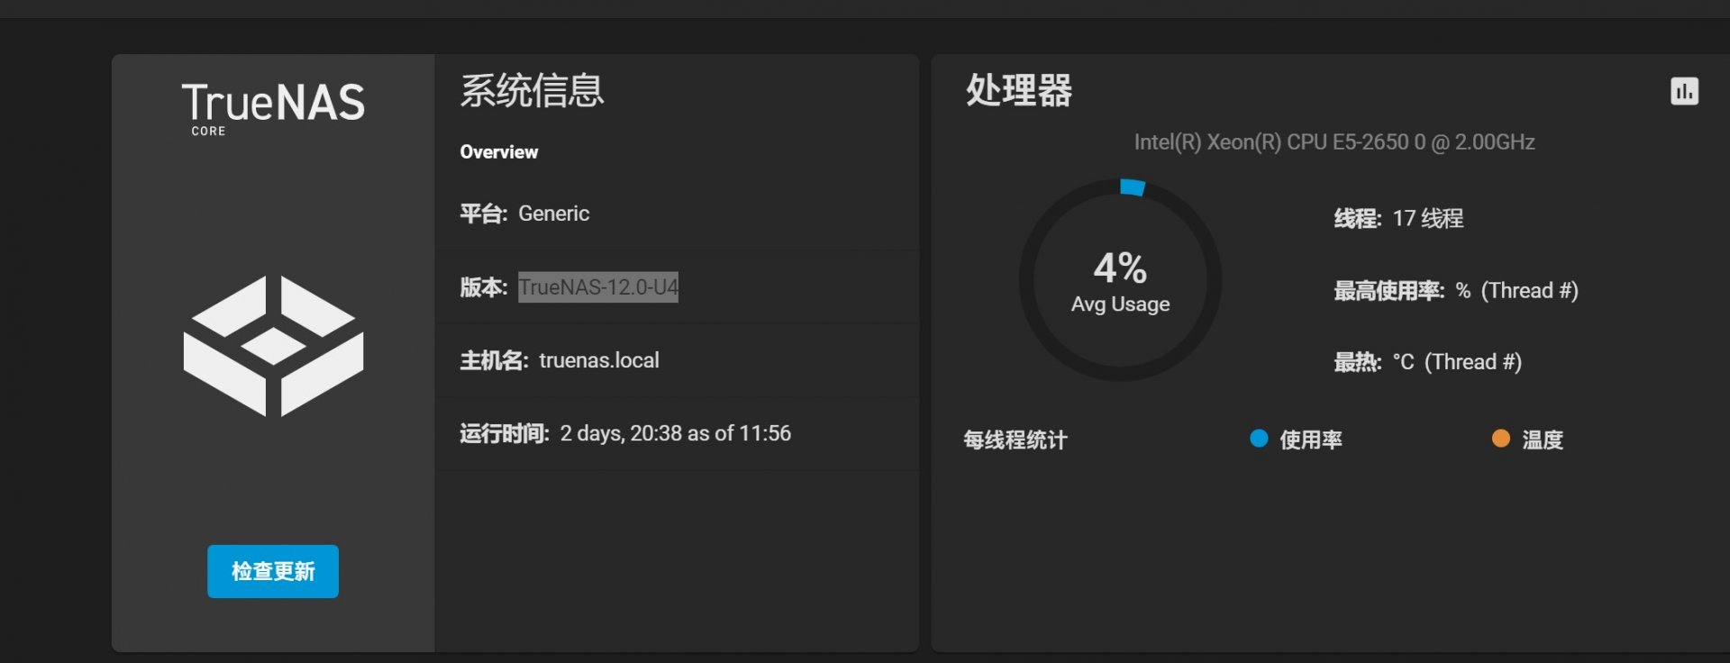Click the 最热 temperature stat line
1730x663 pixels.
[x=1428, y=362]
